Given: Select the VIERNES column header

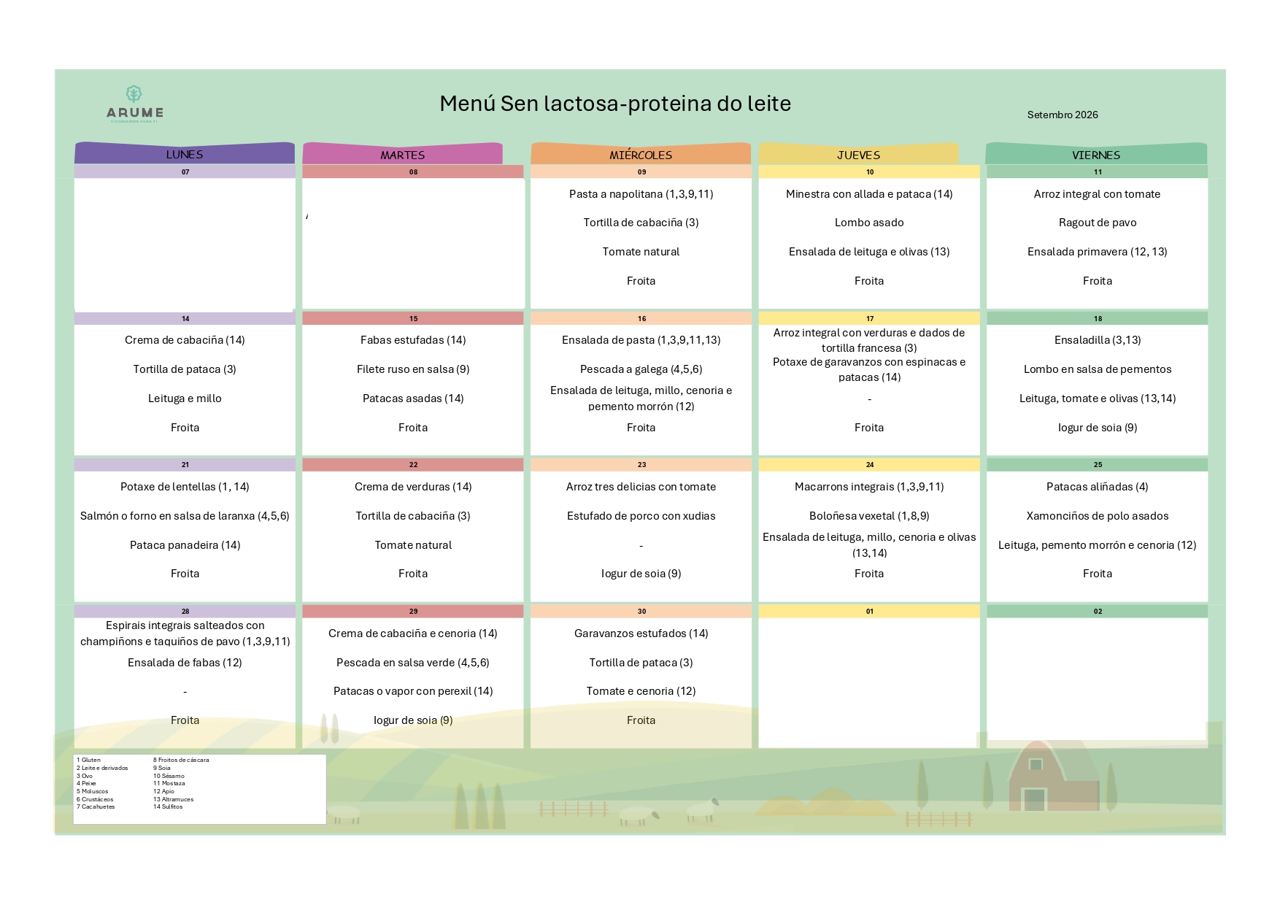Looking at the screenshot, I should click(1096, 154).
